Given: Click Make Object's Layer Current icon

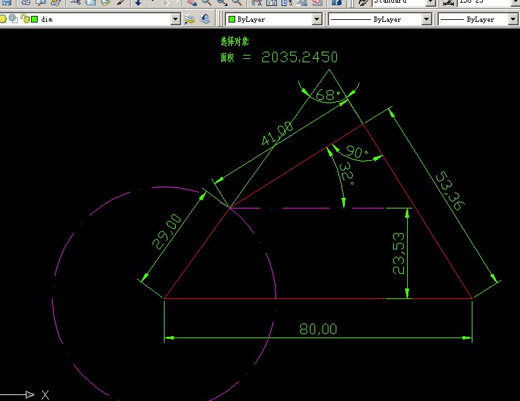Looking at the screenshot, I should pos(190,19).
